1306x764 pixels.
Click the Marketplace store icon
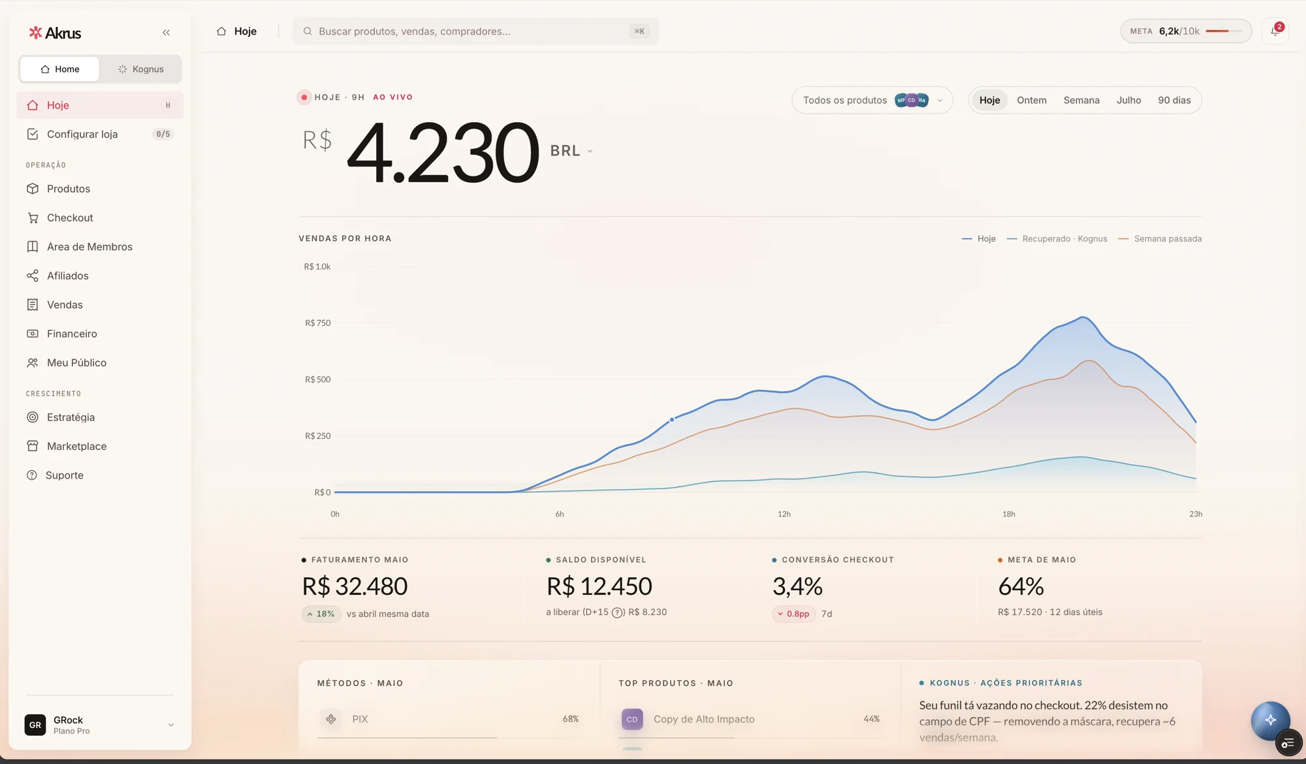(33, 446)
